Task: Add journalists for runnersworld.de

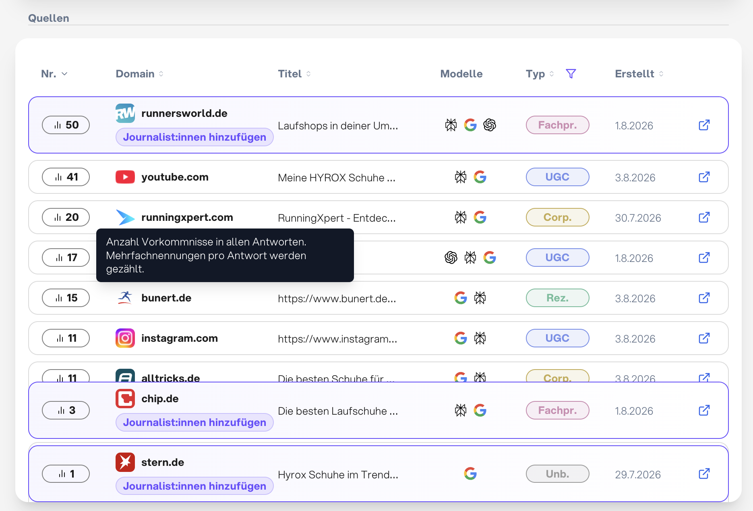Action: tap(194, 137)
